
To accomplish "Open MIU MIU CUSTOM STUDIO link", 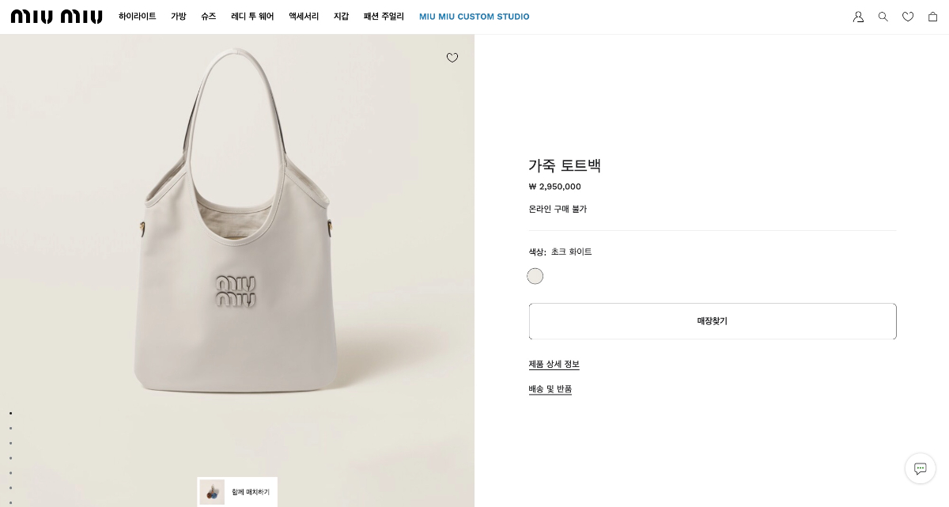I will click(x=475, y=17).
